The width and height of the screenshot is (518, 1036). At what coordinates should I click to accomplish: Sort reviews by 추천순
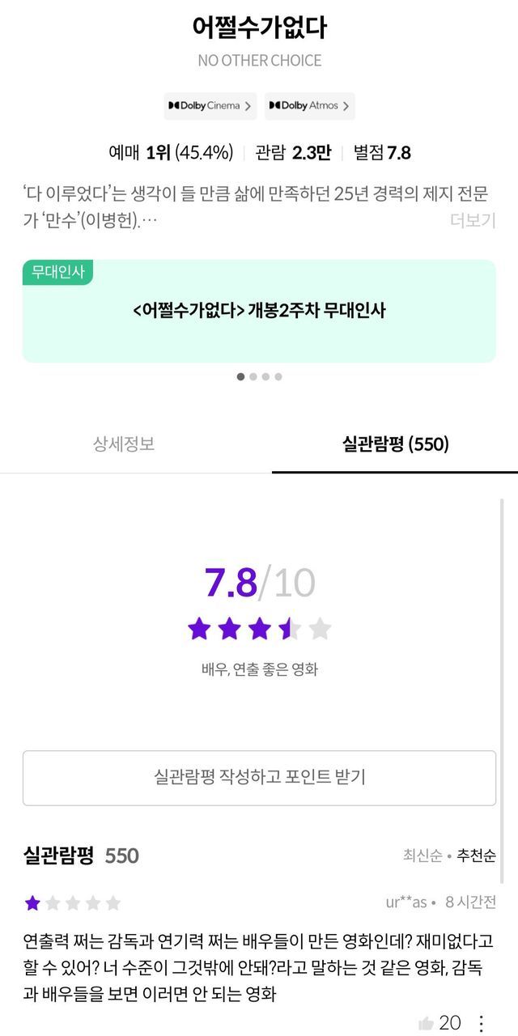point(476,856)
